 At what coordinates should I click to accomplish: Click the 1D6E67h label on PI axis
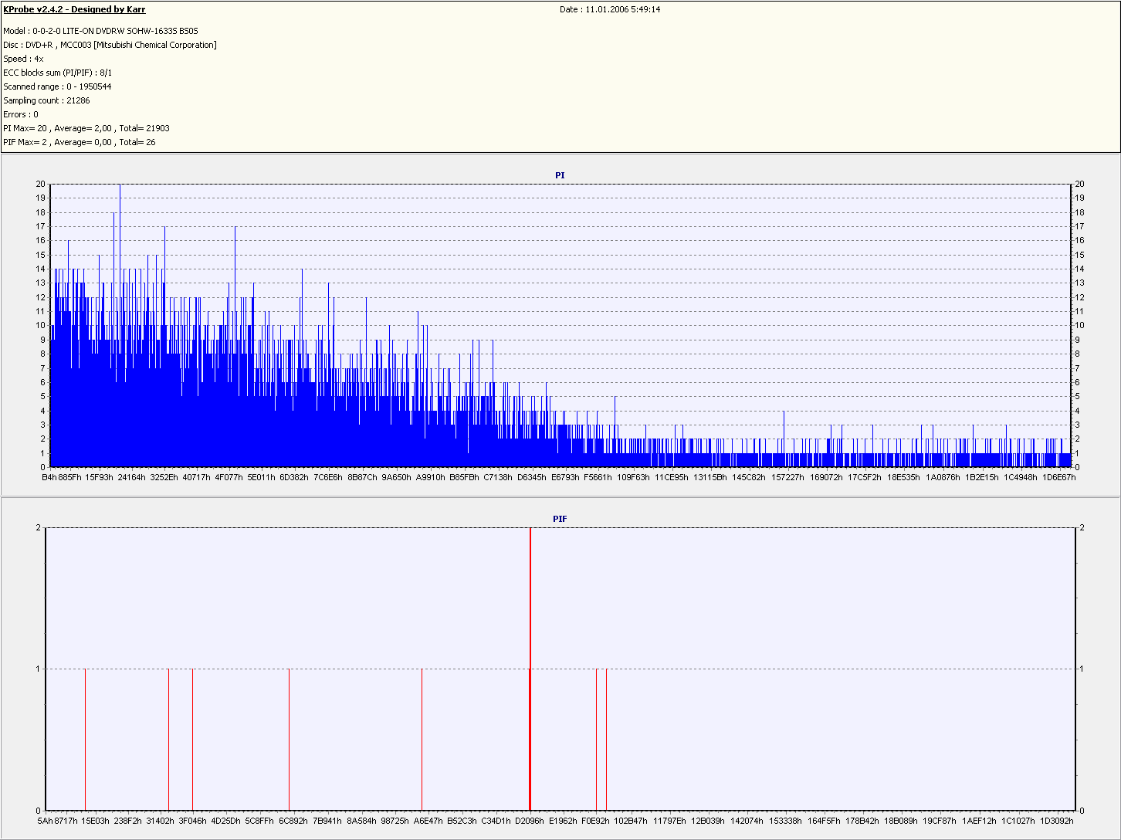(1058, 477)
